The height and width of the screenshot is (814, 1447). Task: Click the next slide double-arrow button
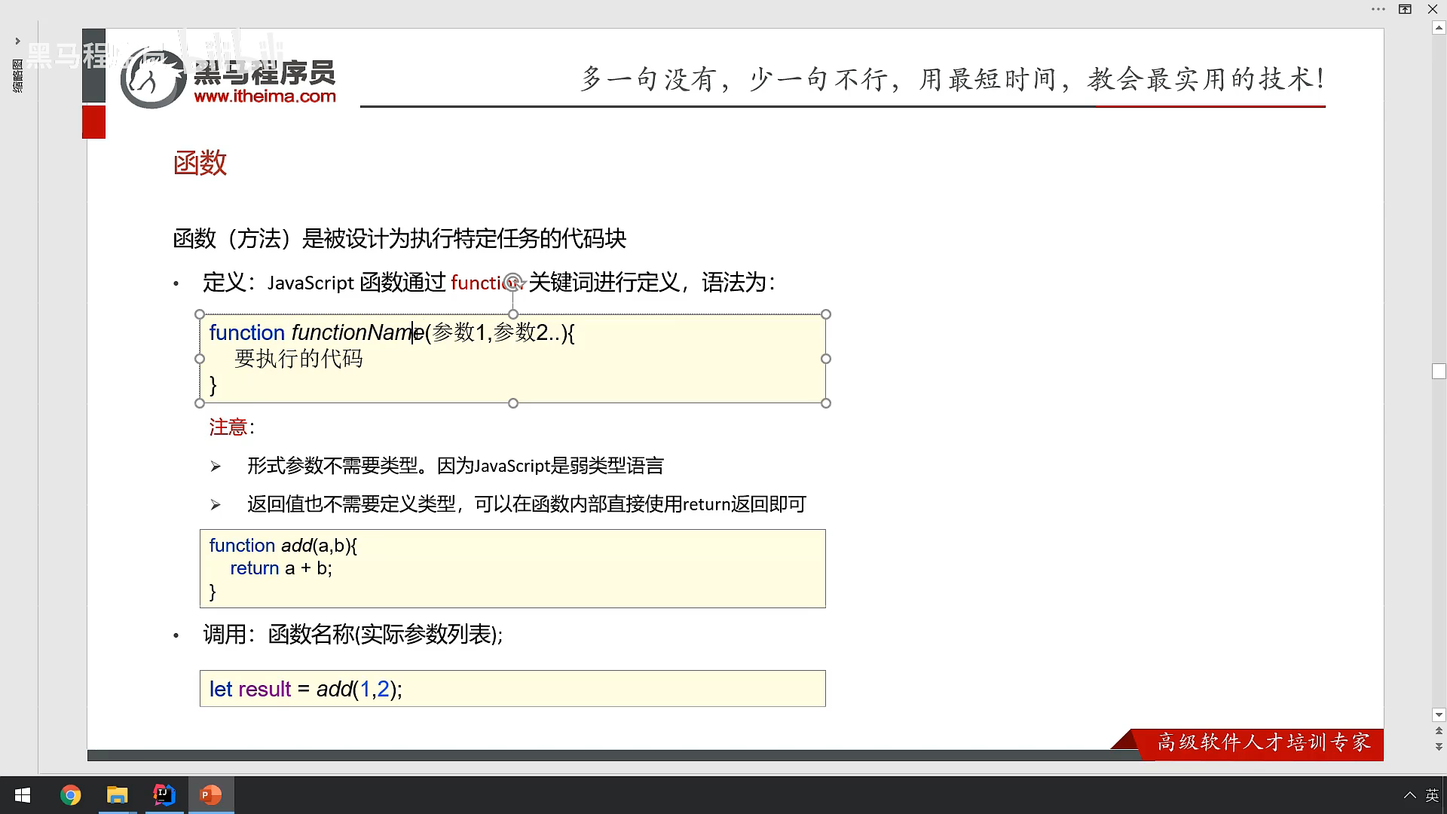pos(1439,747)
